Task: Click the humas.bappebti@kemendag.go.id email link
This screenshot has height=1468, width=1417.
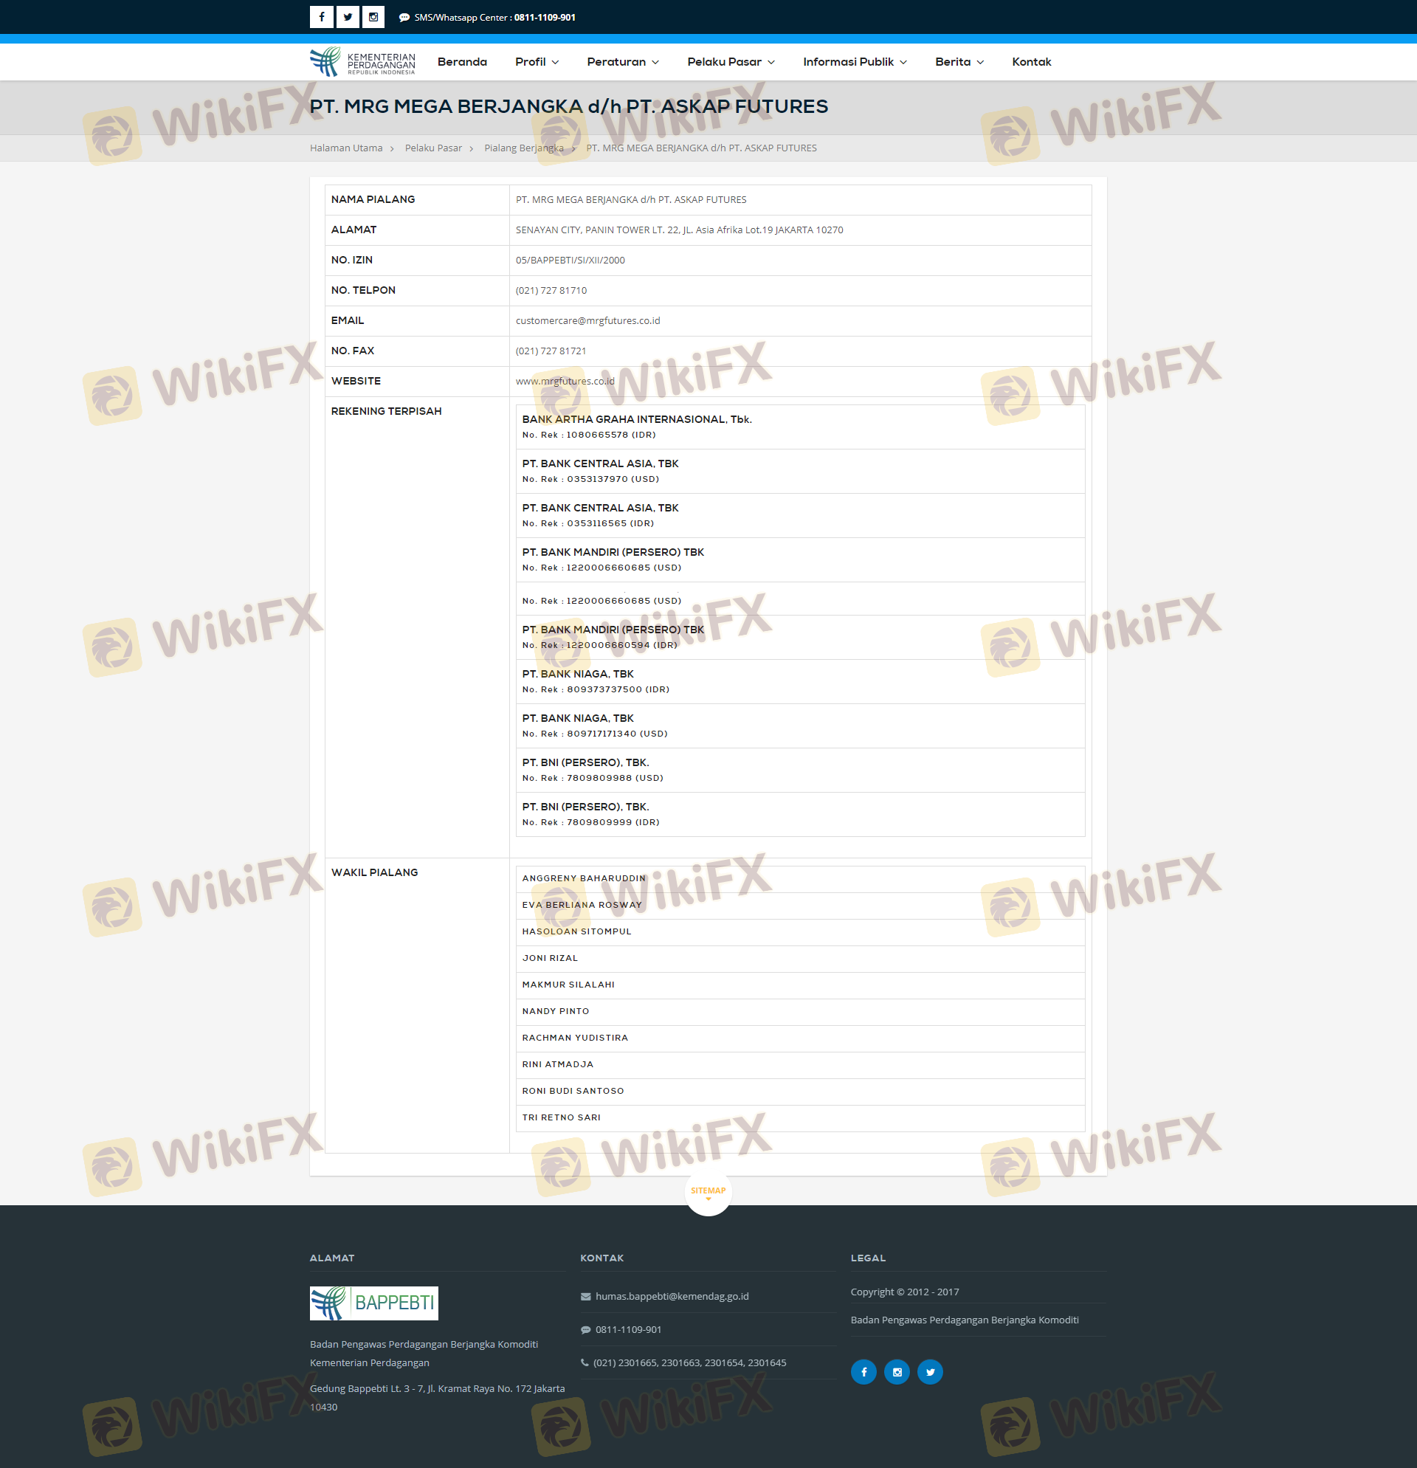Action: [x=671, y=1296]
